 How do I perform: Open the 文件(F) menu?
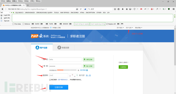tap(3, 1)
